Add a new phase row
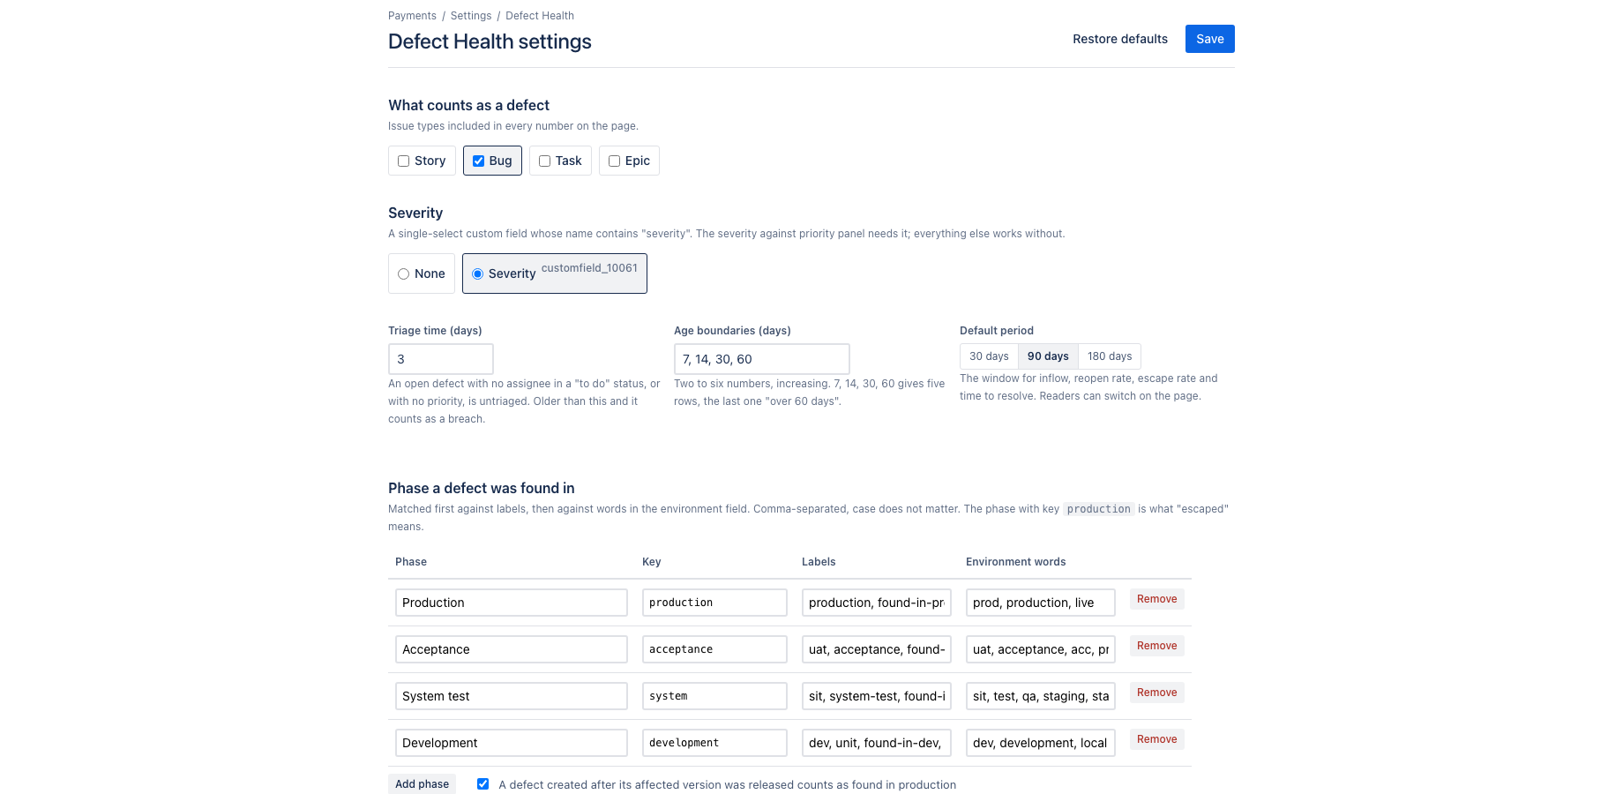This screenshot has width=1623, height=794. click(422, 784)
